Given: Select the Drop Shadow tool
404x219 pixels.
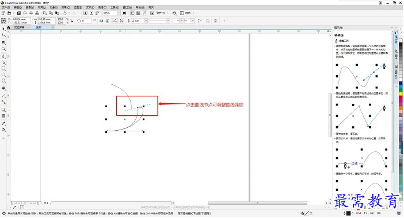Looking at the screenshot, I should click(3, 110).
